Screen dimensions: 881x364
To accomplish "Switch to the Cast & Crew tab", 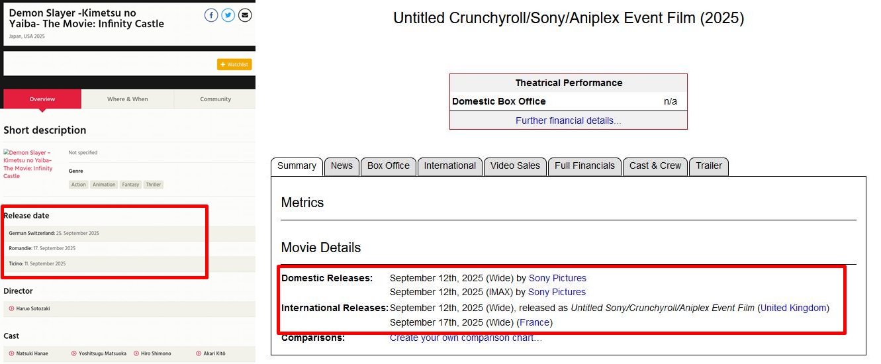I will tap(656, 166).
